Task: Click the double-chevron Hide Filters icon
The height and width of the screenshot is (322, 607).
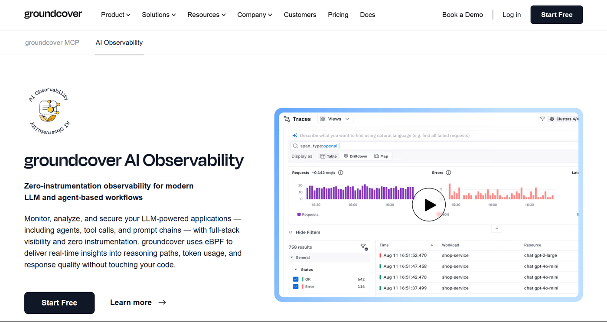Action: [290, 232]
